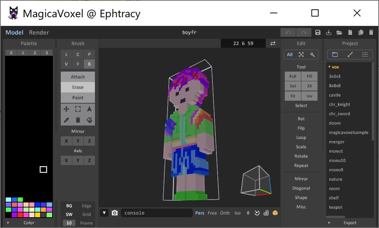
Task: Toggle the Mirror X axis button
Action: pos(66,141)
